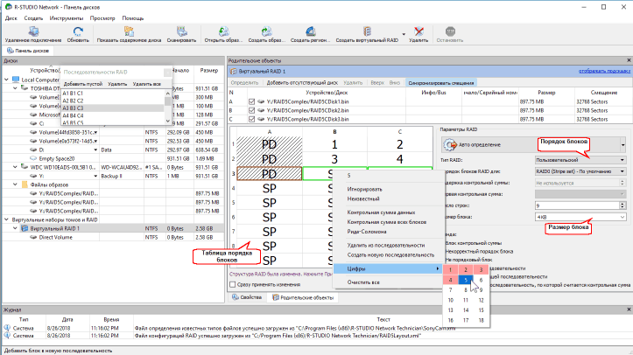The height and width of the screenshot is (355, 633).
Task: Click the Auto detect RAID icon button
Action: tap(450, 144)
